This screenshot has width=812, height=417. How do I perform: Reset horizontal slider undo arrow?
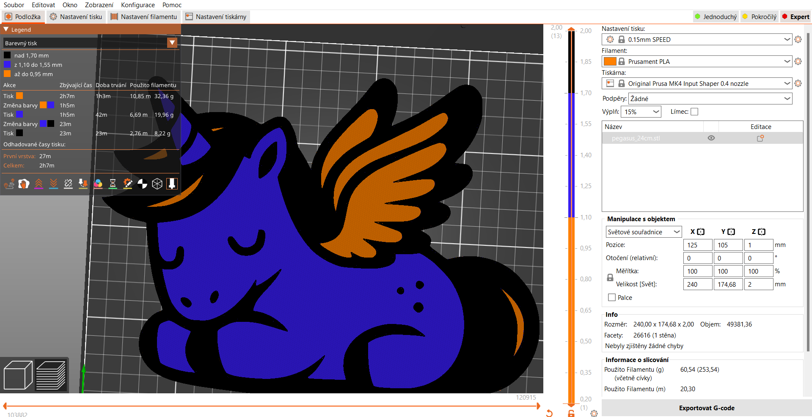point(549,413)
